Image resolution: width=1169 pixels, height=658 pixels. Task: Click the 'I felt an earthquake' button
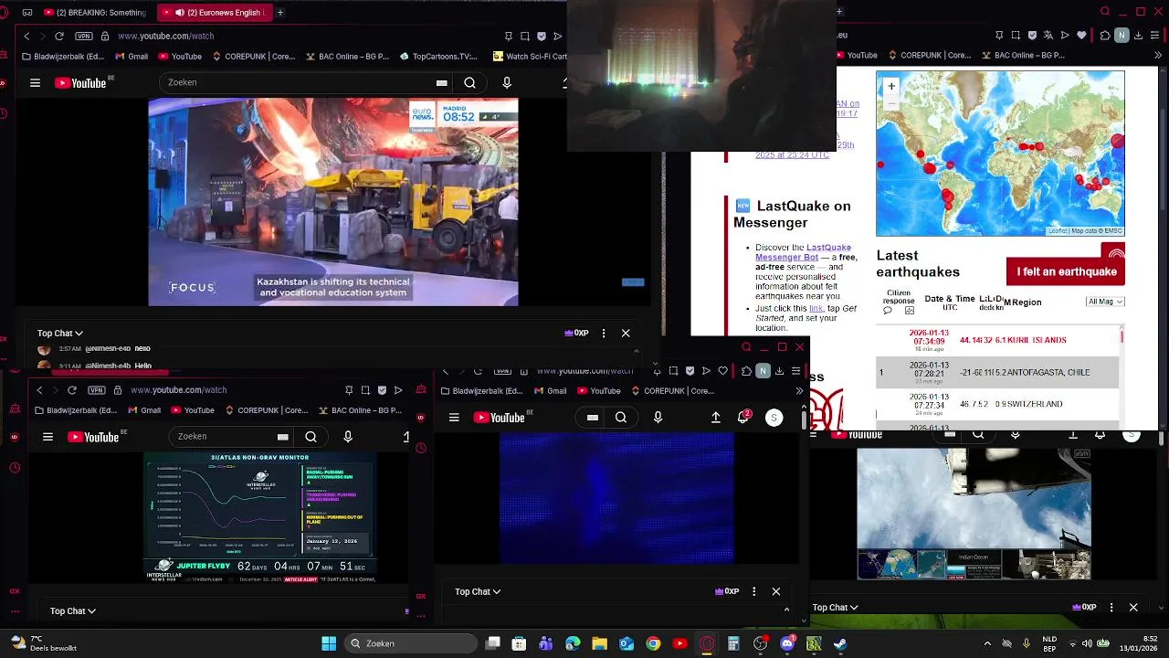click(1066, 271)
